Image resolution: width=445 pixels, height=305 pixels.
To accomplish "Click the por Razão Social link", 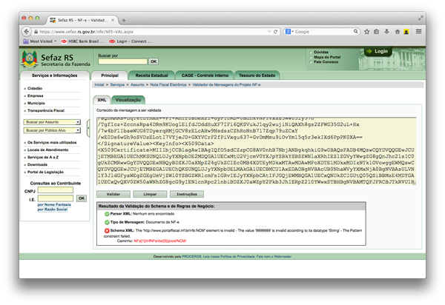I will click(53, 210).
